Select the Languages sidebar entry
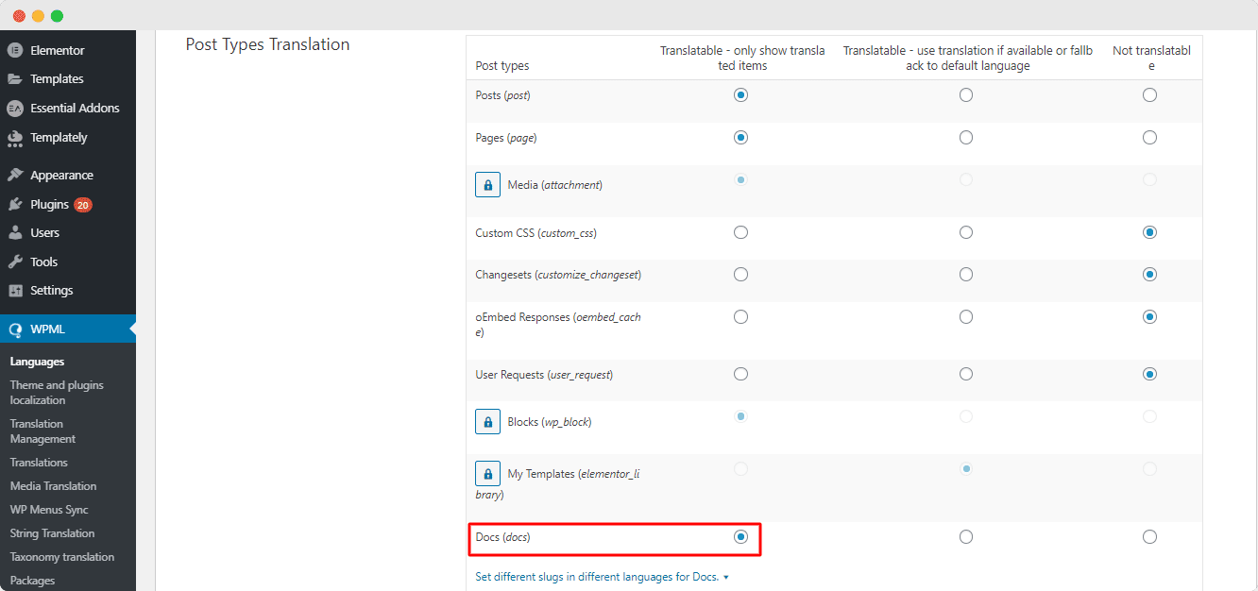This screenshot has width=1258, height=591. (36, 361)
